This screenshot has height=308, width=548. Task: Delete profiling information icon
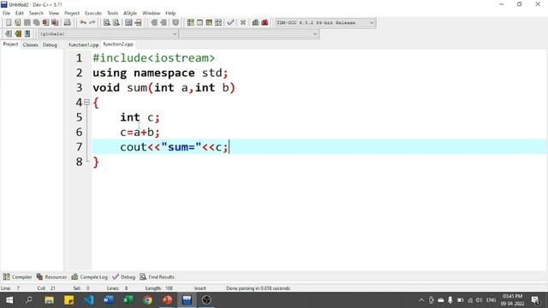pyautogui.click(x=265, y=23)
